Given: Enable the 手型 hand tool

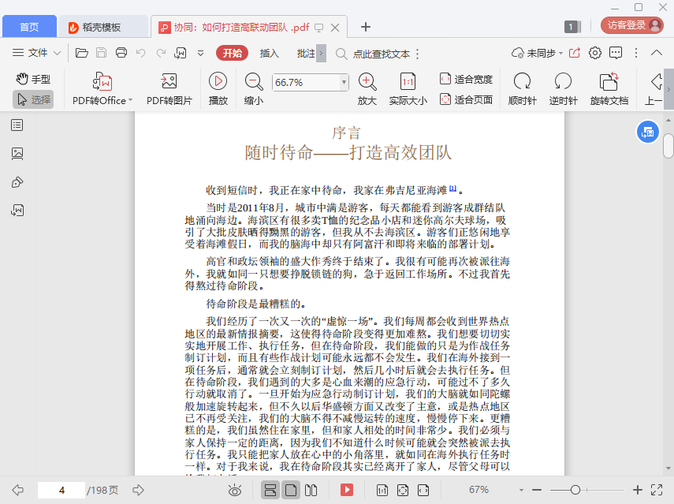Looking at the screenshot, I should pos(33,79).
